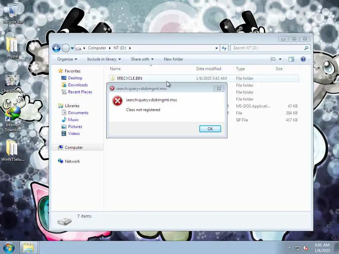Maximize the NT (D:) Explorer window
The width and height of the screenshot is (339, 254).
tap(294, 39)
